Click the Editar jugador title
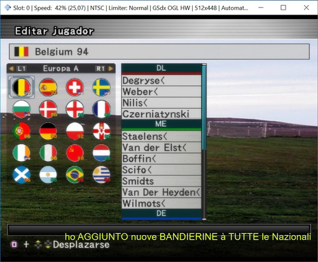This screenshot has width=318, height=262. (x=54, y=31)
